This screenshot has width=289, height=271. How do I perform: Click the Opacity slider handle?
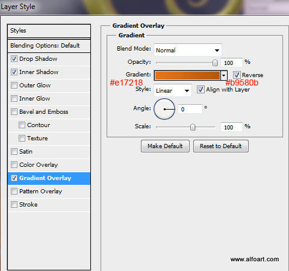click(215, 63)
